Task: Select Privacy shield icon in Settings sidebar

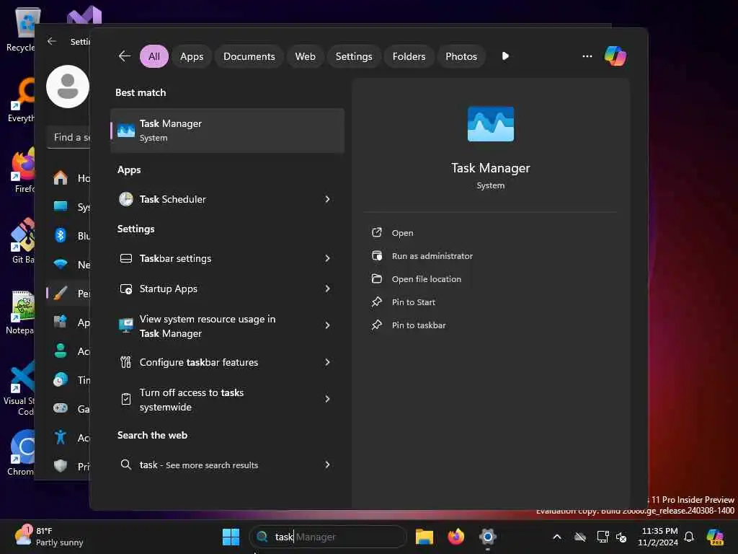Action: coord(61,466)
